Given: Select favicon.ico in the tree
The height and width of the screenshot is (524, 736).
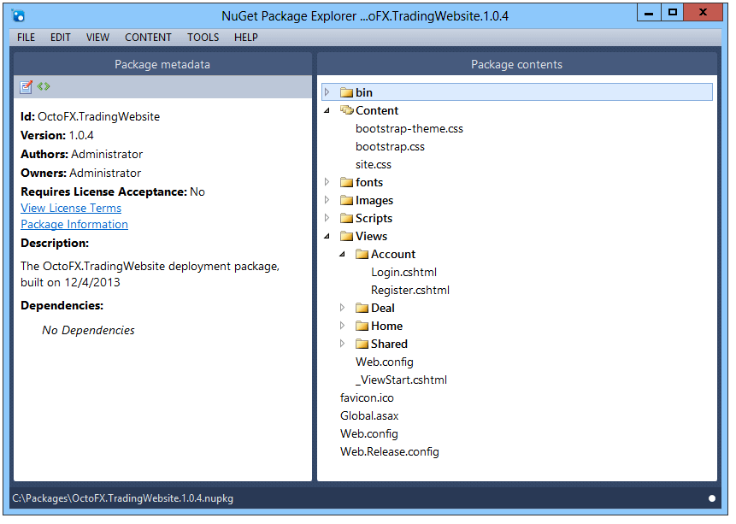Looking at the screenshot, I should pos(367,397).
